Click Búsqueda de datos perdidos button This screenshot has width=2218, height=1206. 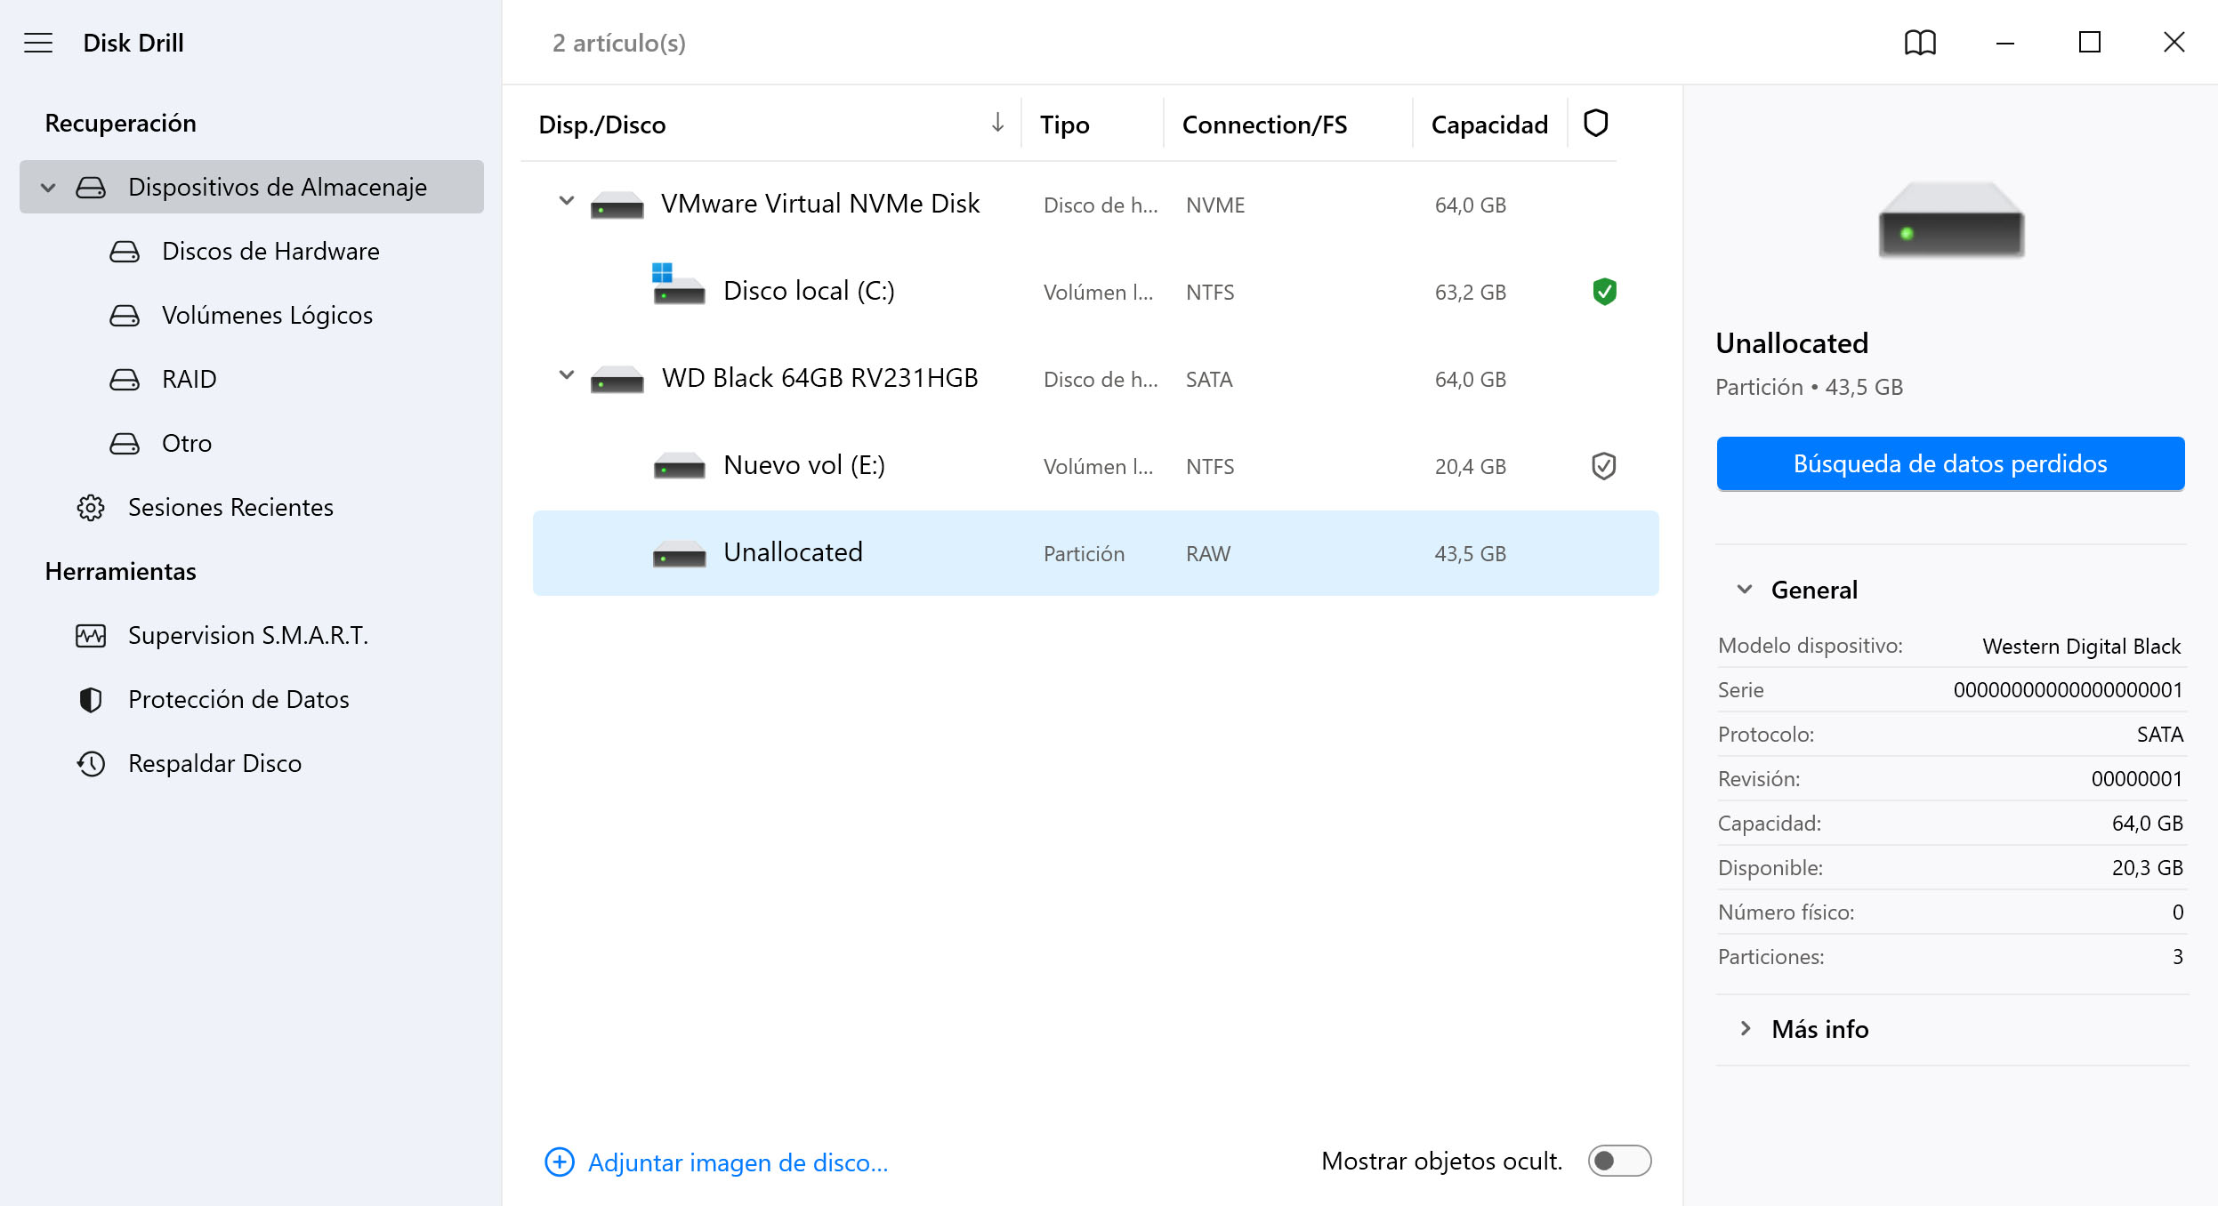tap(1950, 463)
